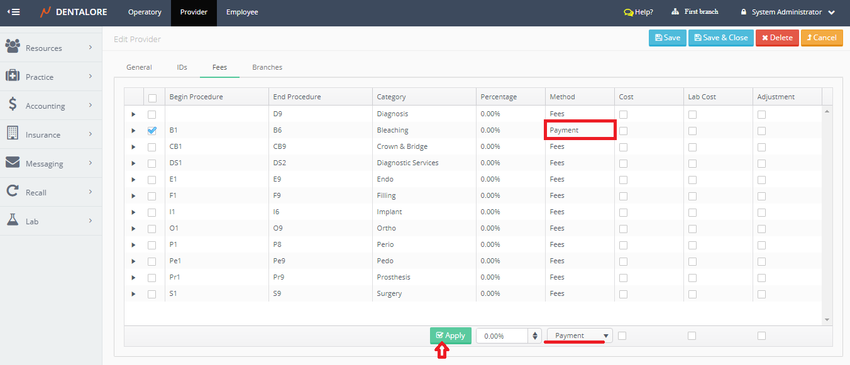Collapse sidebar with hamburger menu icon
Viewport: 850px width, 365px height.
click(x=13, y=12)
